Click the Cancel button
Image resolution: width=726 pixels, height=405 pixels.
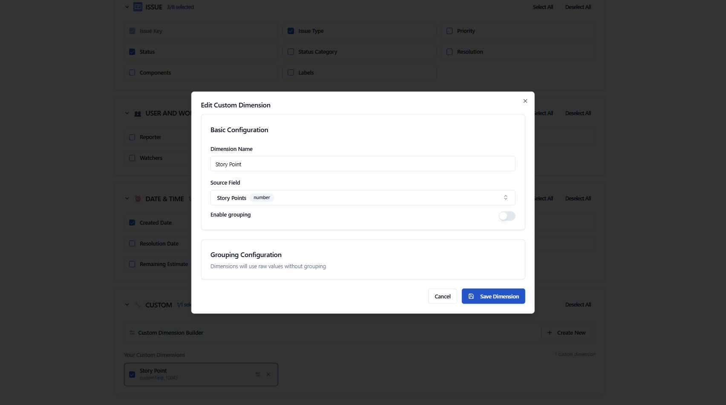tap(442, 296)
